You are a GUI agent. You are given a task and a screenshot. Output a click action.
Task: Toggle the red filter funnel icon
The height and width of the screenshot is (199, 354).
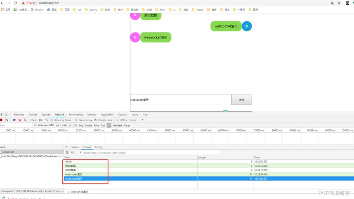click(20, 120)
